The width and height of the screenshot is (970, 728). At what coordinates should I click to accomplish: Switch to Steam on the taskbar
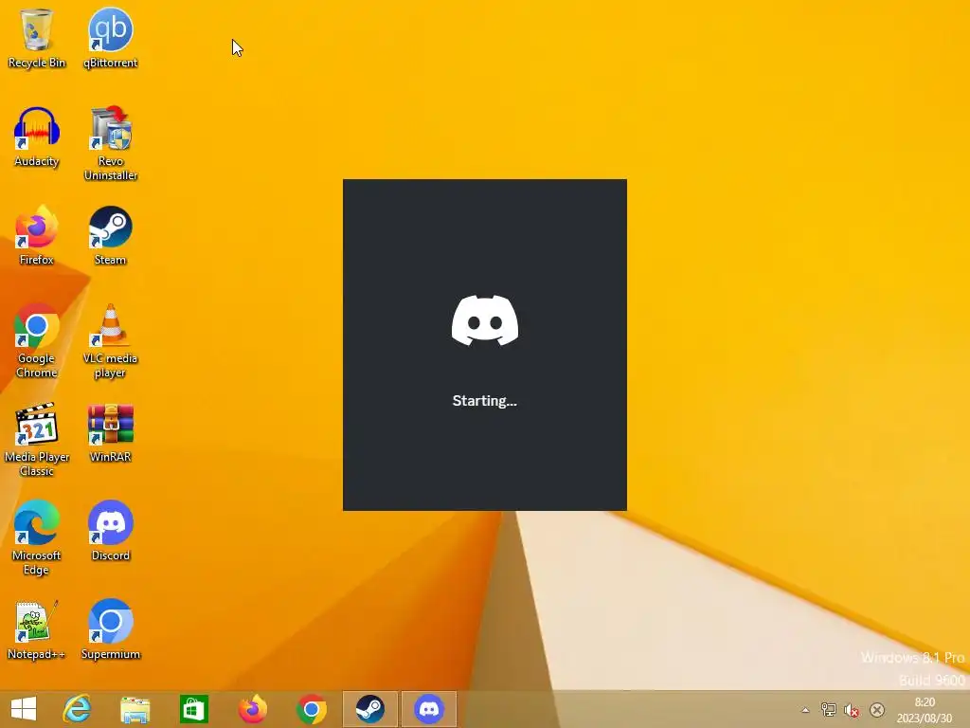[x=370, y=709]
